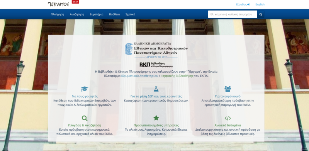
Task: Click the graduation cap students icon
Action: tap(85, 89)
